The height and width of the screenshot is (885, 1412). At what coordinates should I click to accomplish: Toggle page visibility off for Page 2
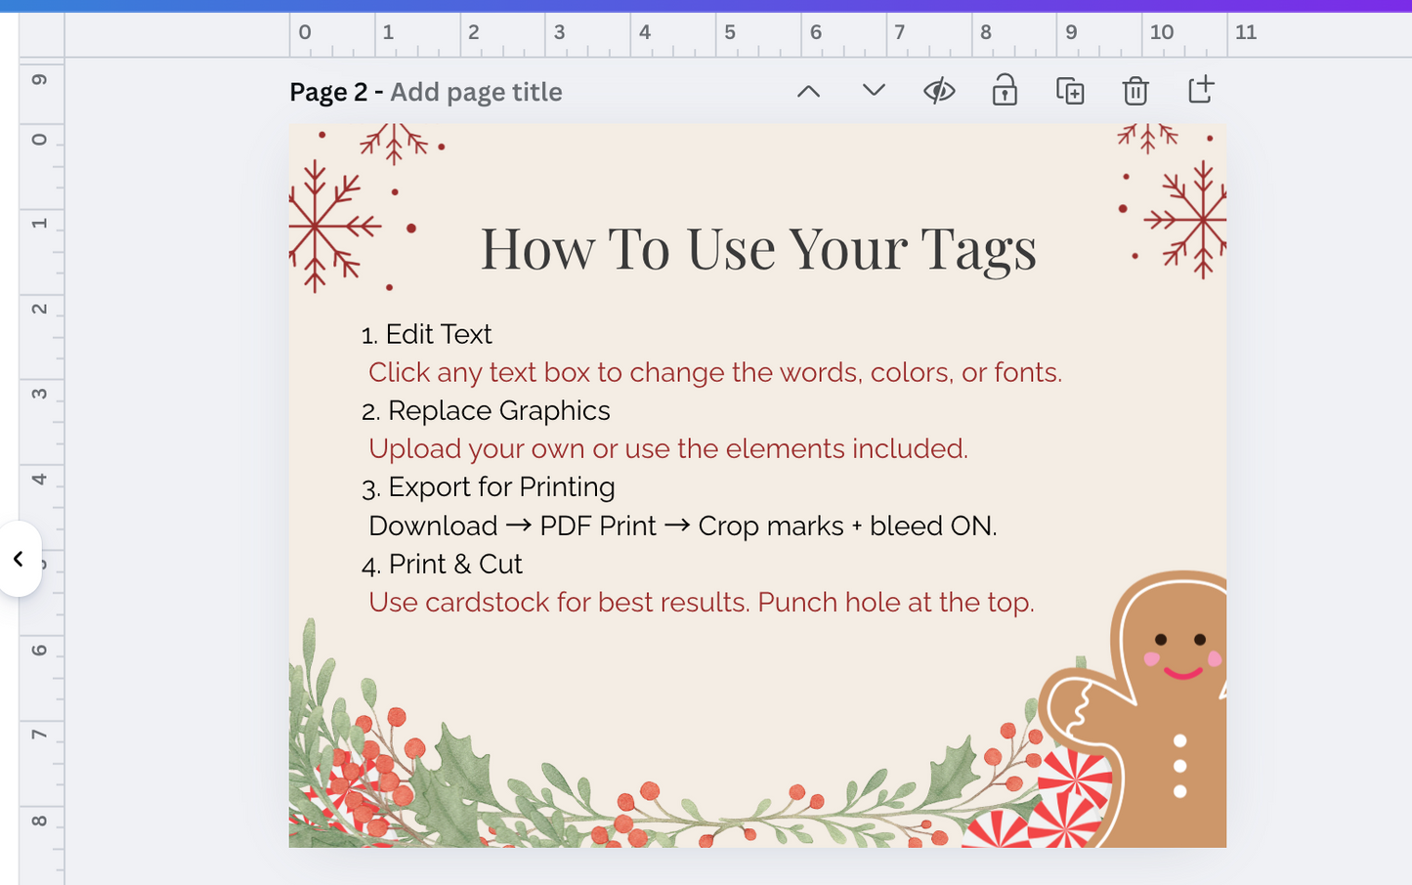pos(939,90)
